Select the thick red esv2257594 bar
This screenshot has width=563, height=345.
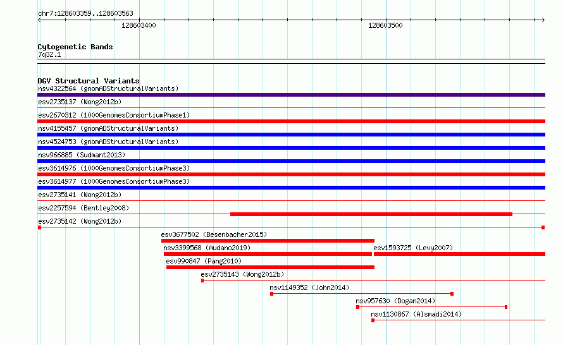click(x=371, y=214)
